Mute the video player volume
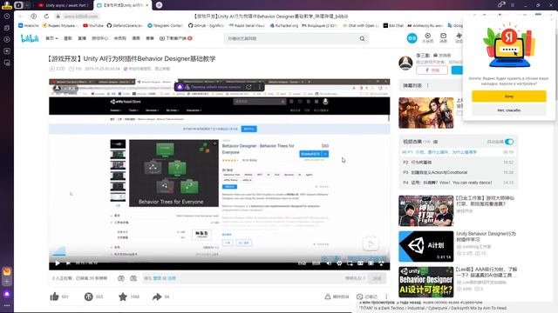This screenshot has width=558, height=313. click(x=329, y=263)
